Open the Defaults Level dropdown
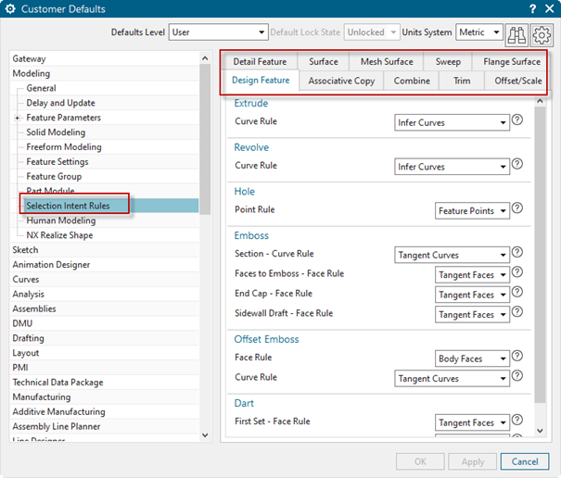Viewport: 561px width, 478px height. [x=217, y=32]
